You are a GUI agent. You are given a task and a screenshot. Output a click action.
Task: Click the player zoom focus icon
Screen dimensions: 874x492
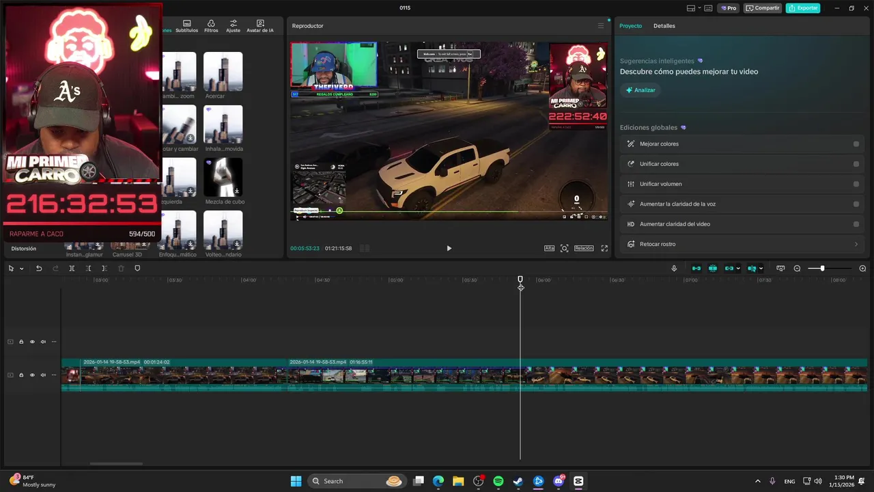pos(565,248)
